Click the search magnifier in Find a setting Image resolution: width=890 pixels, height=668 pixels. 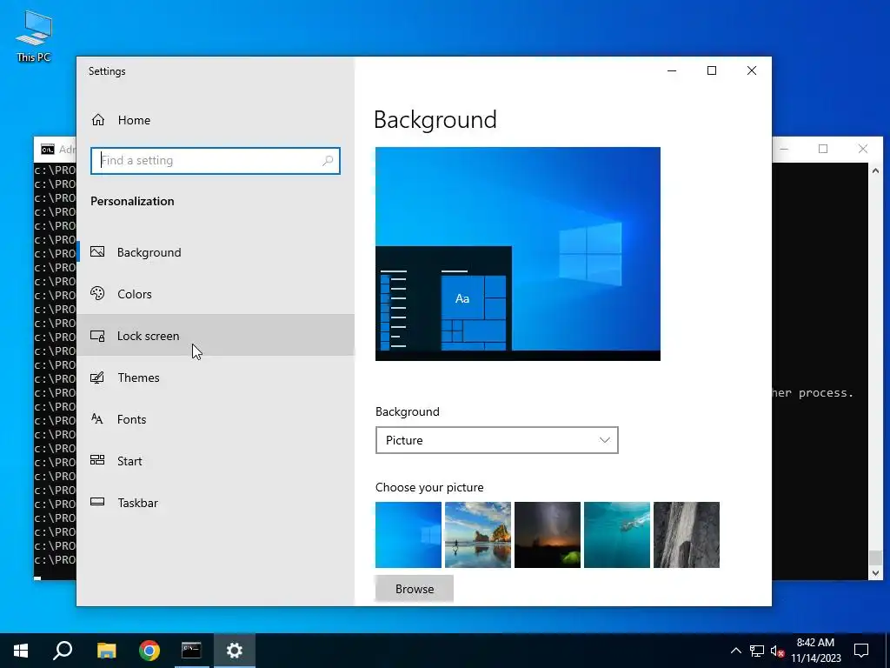click(x=328, y=161)
